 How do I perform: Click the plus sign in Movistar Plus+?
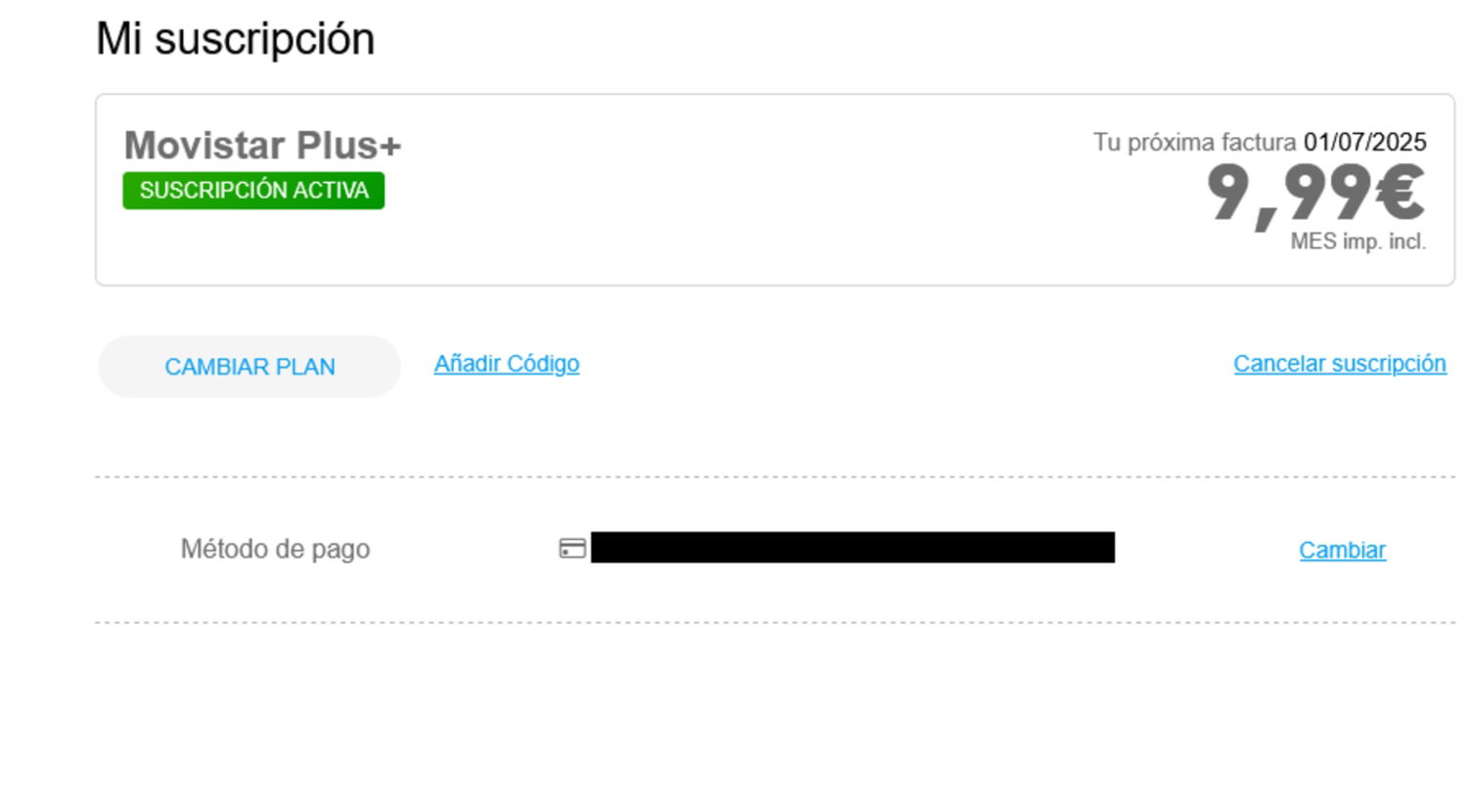point(390,147)
